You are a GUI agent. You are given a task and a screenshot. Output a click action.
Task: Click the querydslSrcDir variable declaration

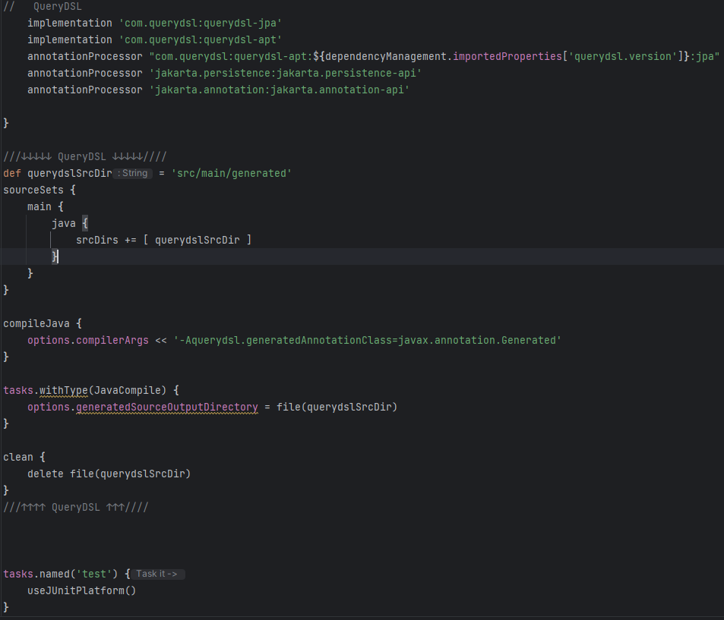point(69,174)
